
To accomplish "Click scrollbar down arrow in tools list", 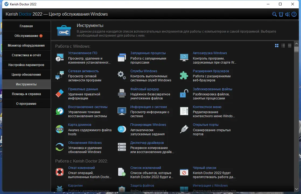I will (296, 189).
